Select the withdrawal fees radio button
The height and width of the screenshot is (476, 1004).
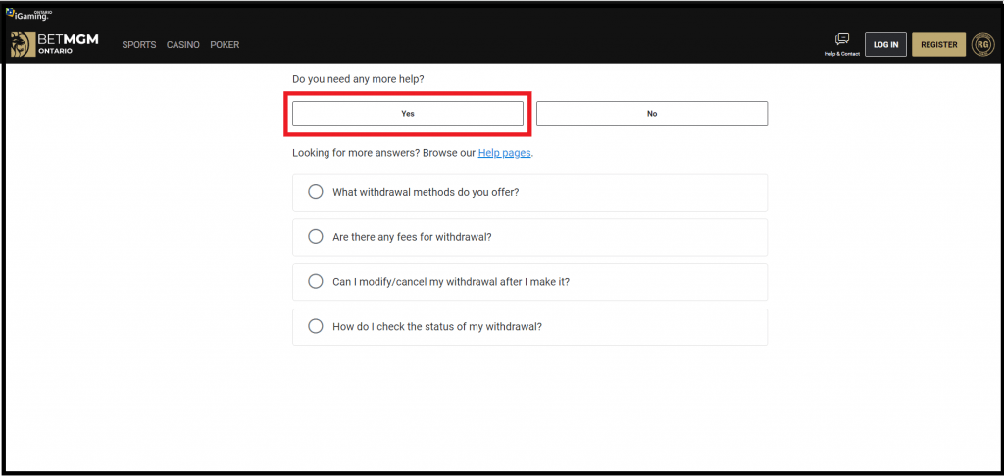[x=315, y=237]
